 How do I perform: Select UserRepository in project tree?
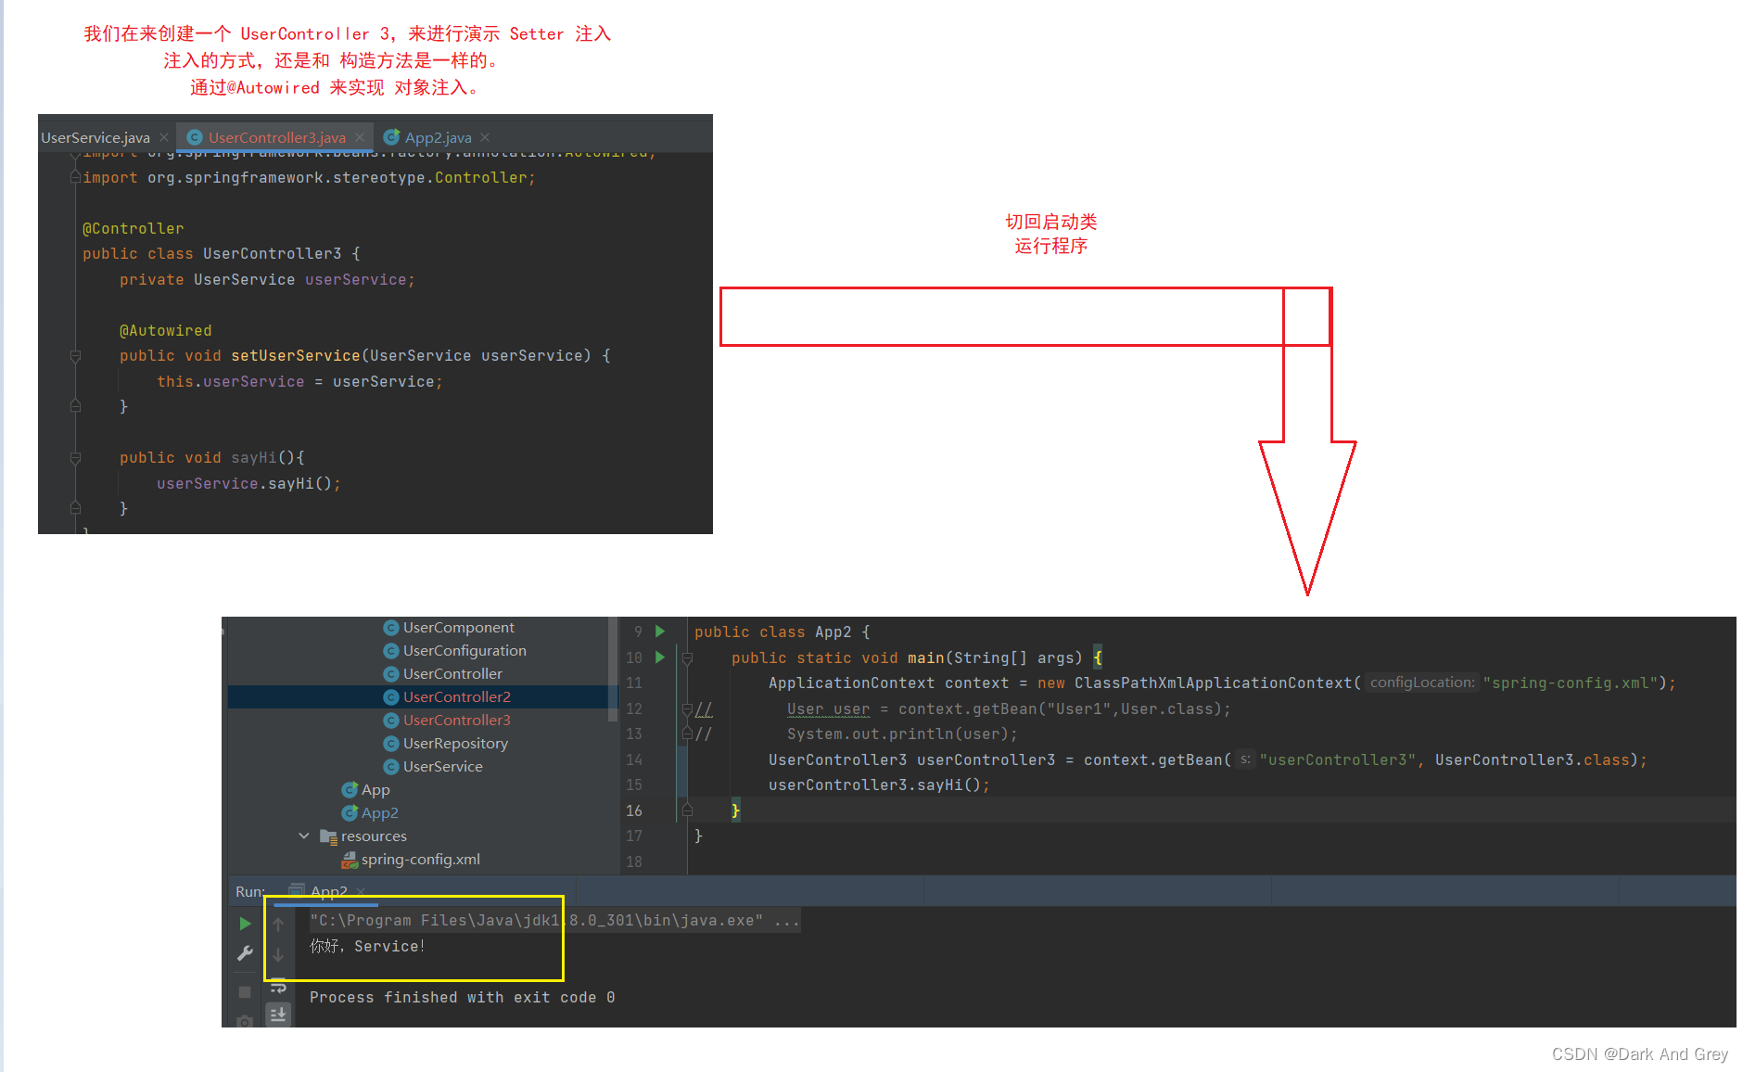455,744
